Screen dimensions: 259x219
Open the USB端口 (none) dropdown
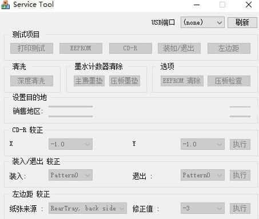point(202,22)
